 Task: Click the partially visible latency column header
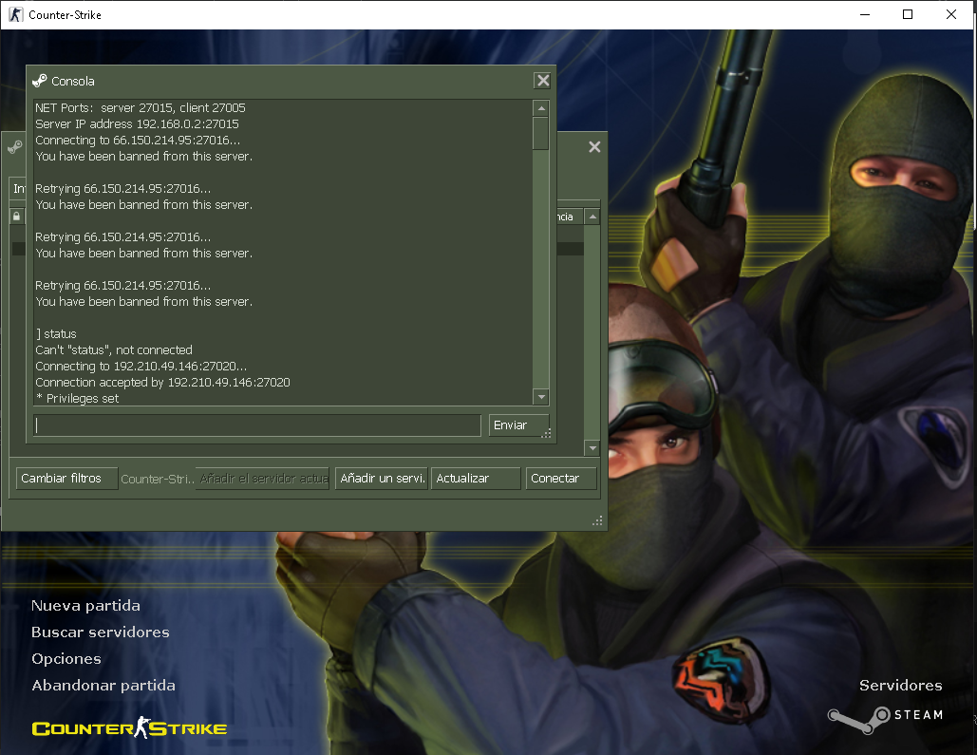[570, 217]
